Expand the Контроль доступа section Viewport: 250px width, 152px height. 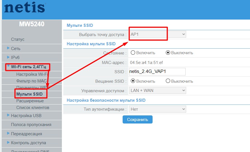28,143
